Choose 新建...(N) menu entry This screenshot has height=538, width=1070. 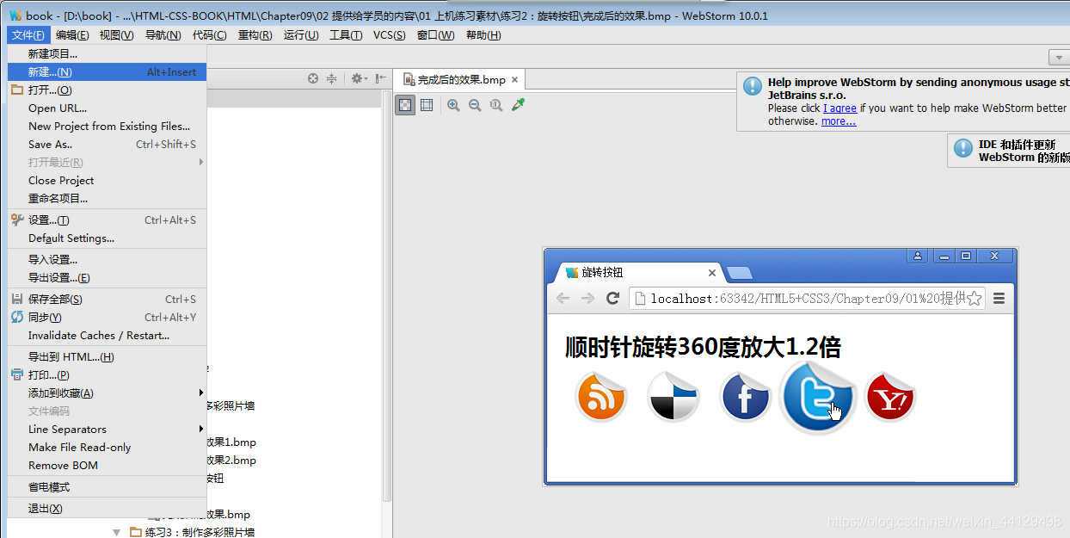[108, 71]
